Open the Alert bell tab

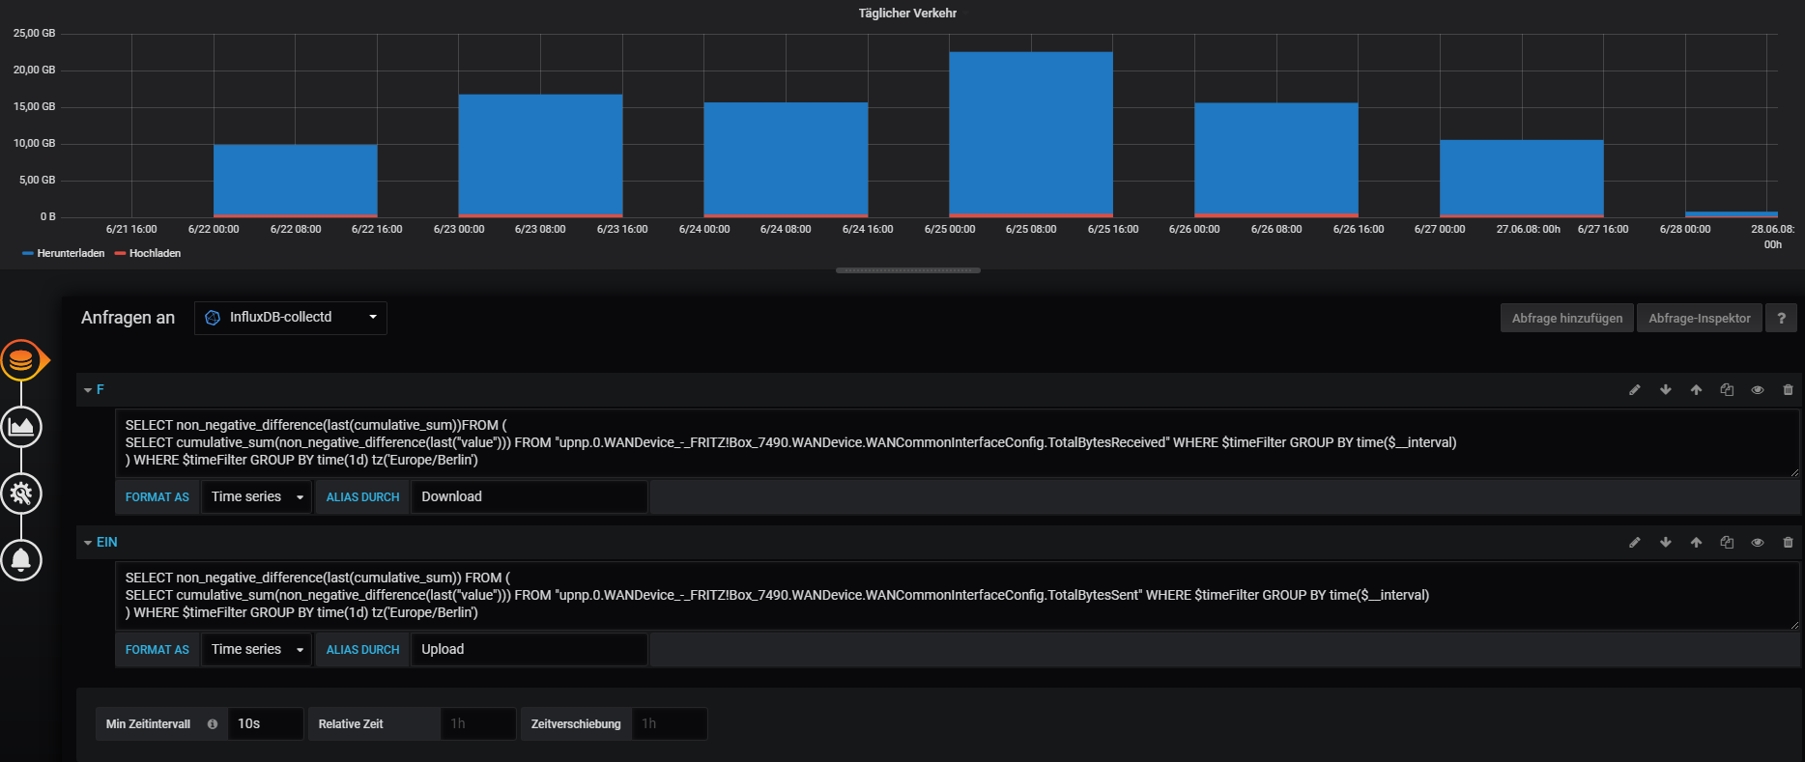coord(21,560)
